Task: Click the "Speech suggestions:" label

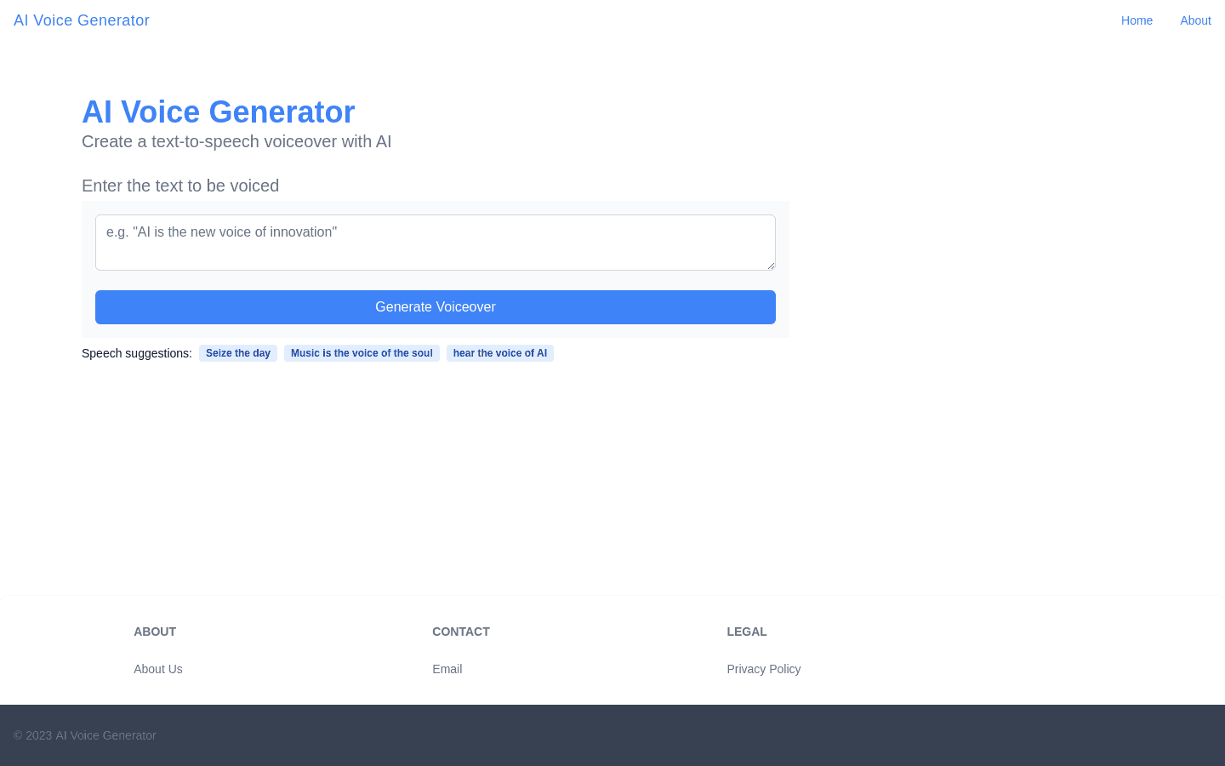Action: (137, 353)
